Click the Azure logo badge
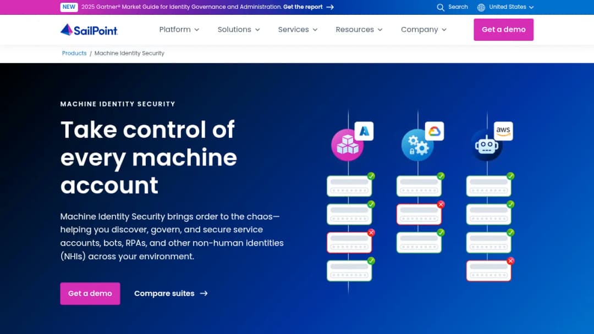This screenshot has height=334, width=594. click(x=364, y=131)
